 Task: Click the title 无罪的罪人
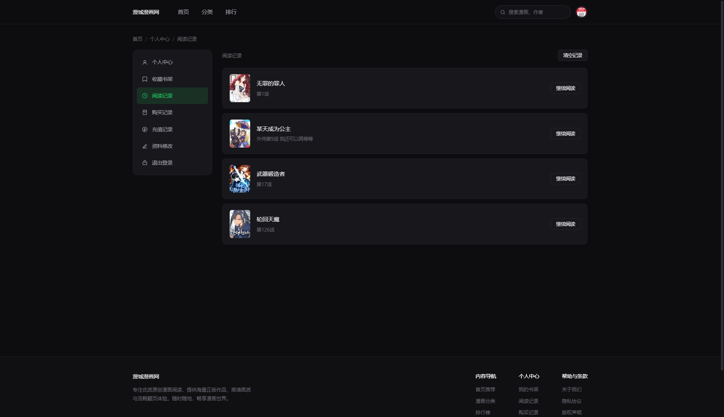[x=271, y=84]
